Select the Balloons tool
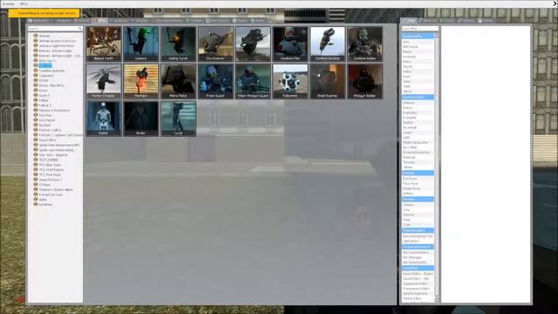 (418, 103)
